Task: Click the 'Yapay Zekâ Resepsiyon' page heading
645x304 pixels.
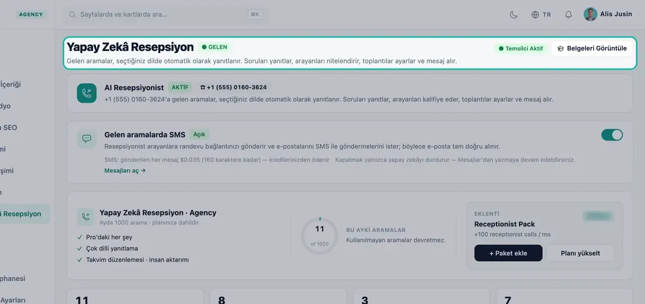Action: (130, 47)
